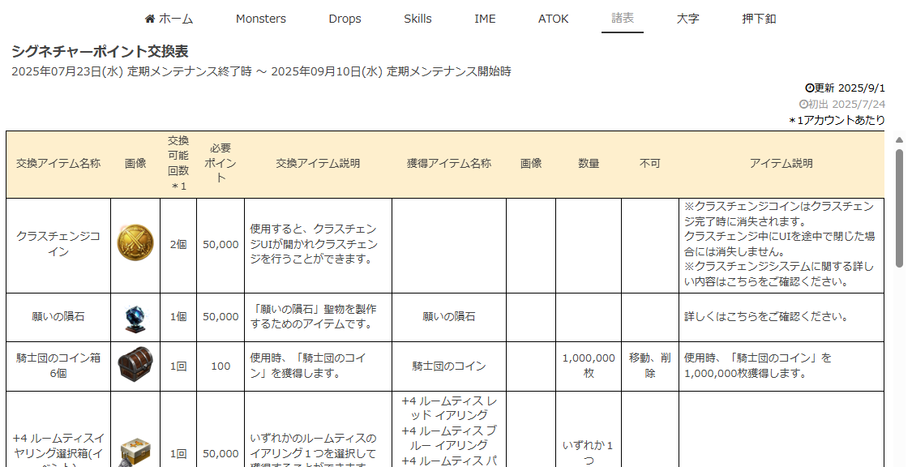Click the +4 ルームティス レッド イアリング text
The image size is (912, 467).
coord(449,408)
